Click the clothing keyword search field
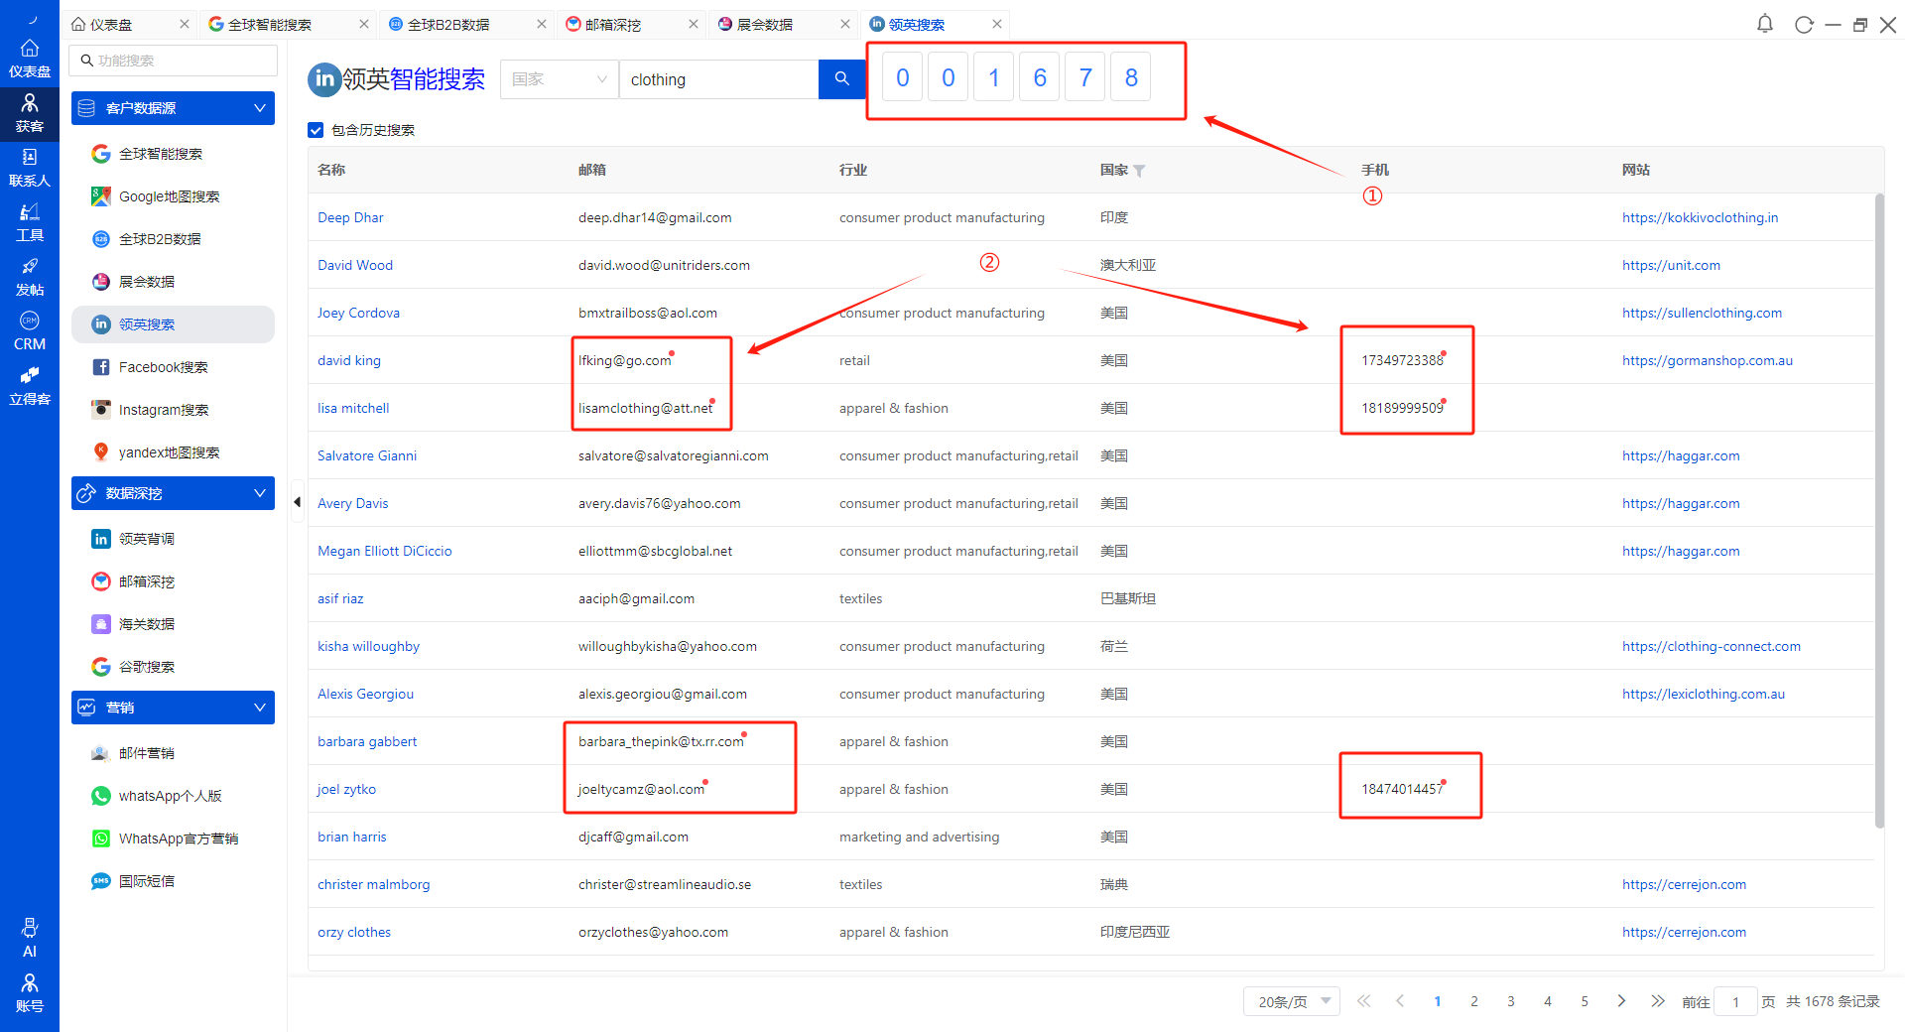Image resolution: width=1905 pixels, height=1032 pixels. pyautogui.click(x=718, y=79)
